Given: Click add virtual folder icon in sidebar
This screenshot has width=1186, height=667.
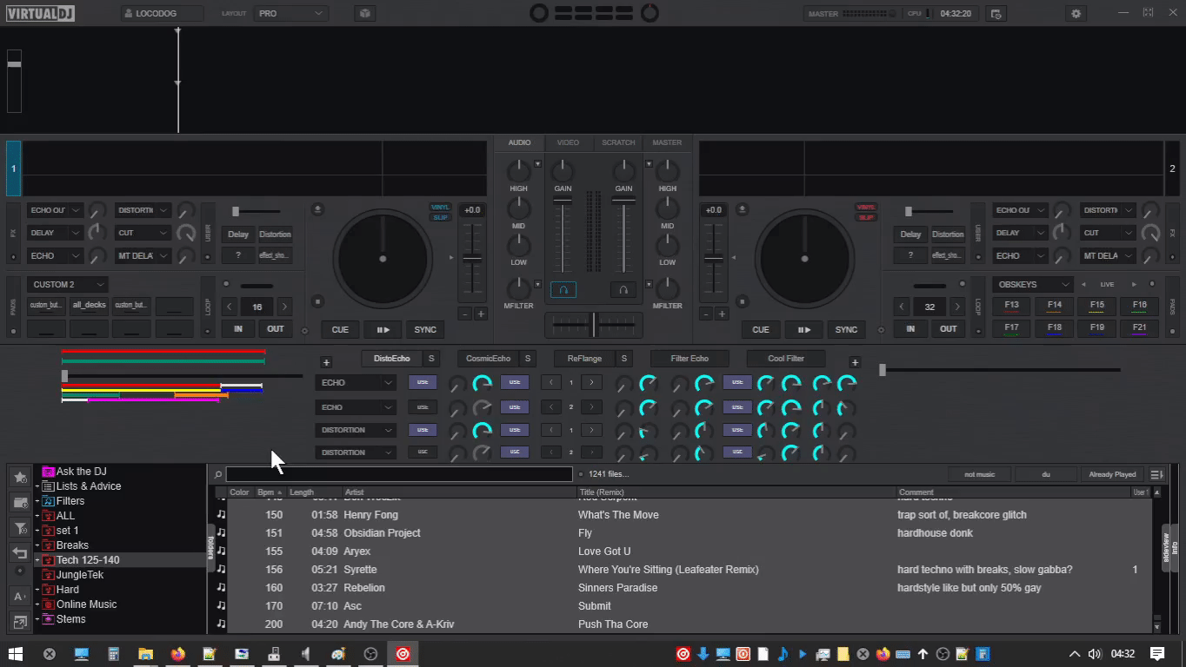Looking at the screenshot, I should click(x=20, y=502).
